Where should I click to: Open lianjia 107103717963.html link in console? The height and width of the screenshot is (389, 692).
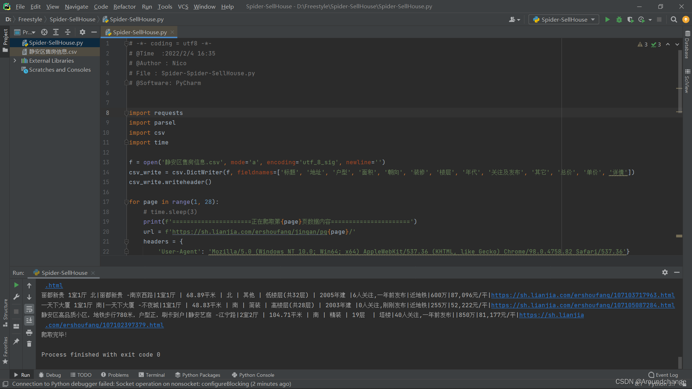pyautogui.click(x=582, y=295)
